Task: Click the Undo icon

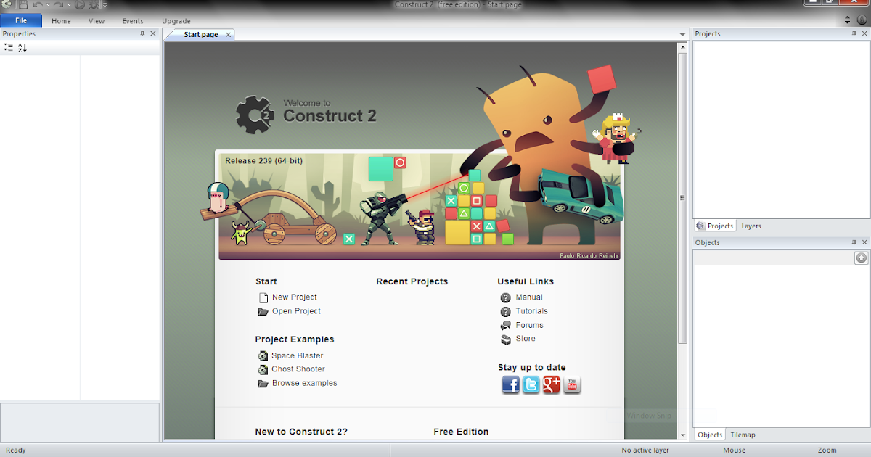Action: coord(38,4)
